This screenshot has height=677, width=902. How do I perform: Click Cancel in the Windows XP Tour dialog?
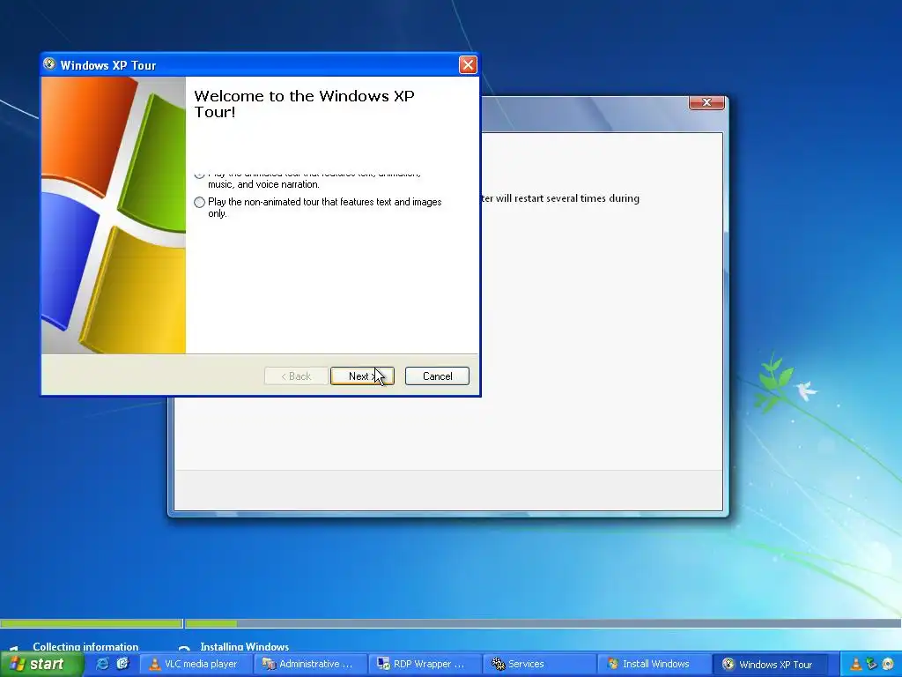[x=437, y=376]
